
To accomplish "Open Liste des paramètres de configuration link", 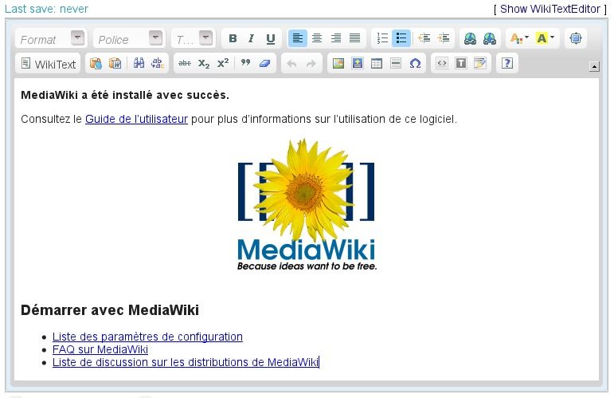I will tap(147, 337).
